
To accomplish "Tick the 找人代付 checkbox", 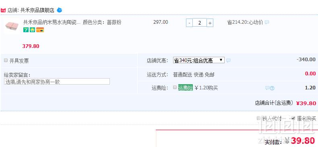I will pos(258,118).
